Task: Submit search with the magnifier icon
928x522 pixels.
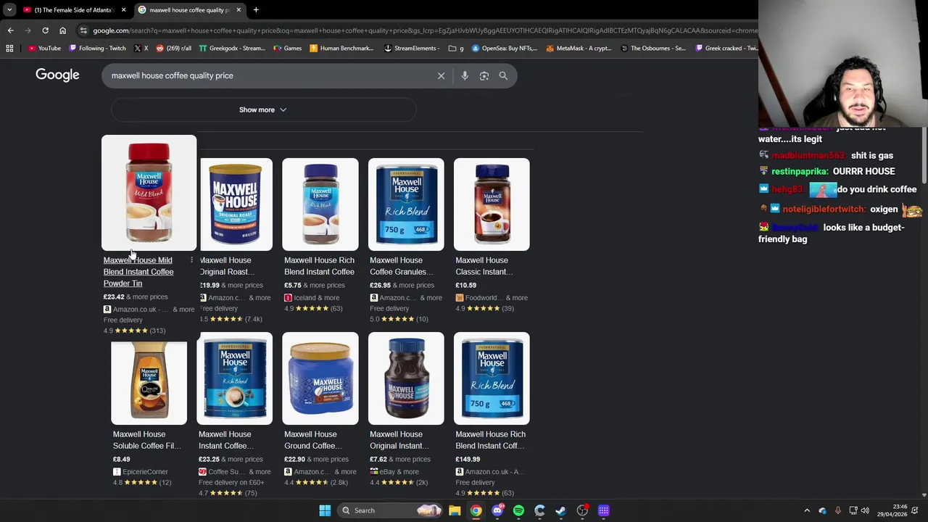Action: [503, 75]
